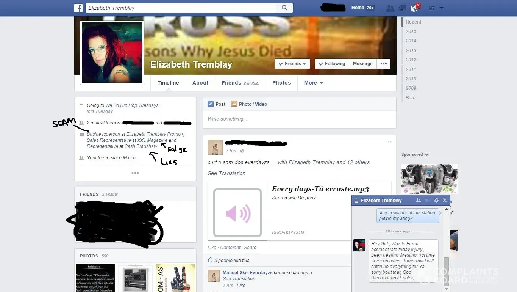Open the XXL Magazine link

click(152, 140)
